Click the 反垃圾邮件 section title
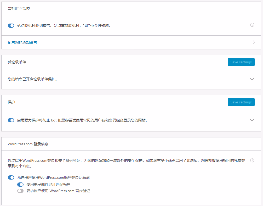263x206 pixels. (17, 62)
